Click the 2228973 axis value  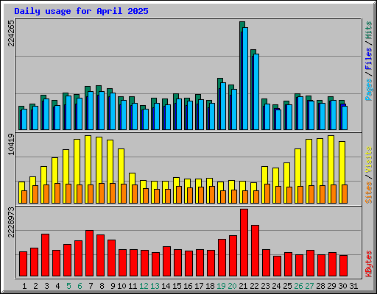coord(11,222)
